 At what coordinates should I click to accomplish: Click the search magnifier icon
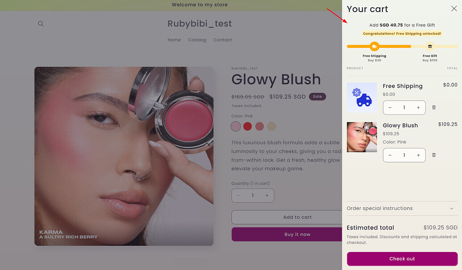41,24
